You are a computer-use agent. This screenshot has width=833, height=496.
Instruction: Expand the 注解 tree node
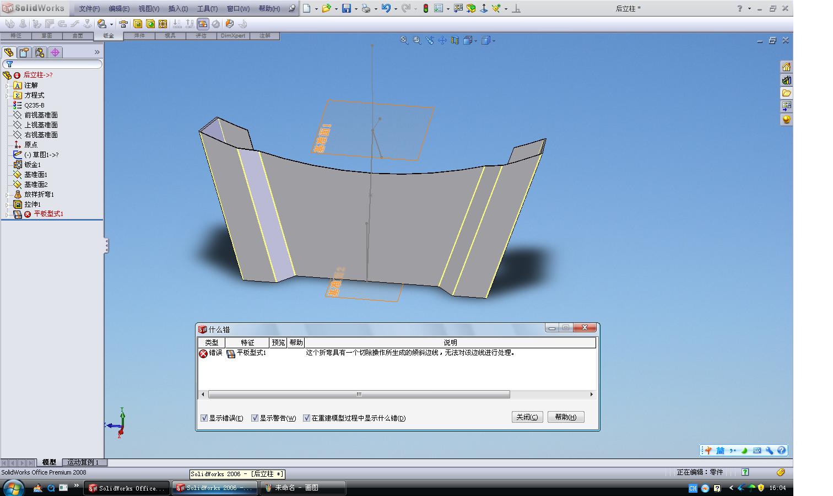click(x=7, y=85)
